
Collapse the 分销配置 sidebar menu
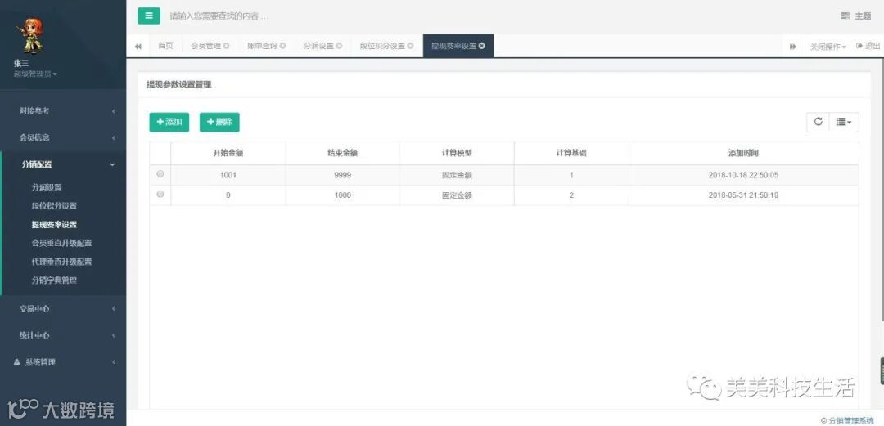pyautogui.click(x=63, y=164)
